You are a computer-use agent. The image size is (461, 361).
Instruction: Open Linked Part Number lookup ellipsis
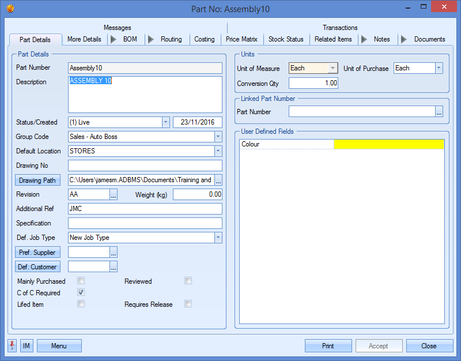pos(439,112)
